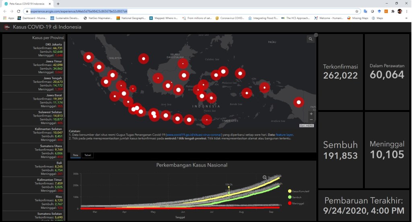Viewport: 412px width, 222px height.
Task: Reload the page
Action: pos(19,11)
